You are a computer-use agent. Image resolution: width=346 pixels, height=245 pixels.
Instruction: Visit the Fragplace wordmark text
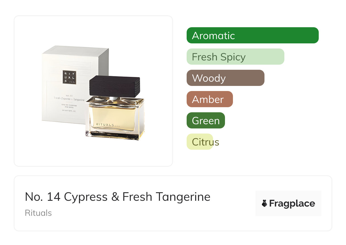pyautogui.click(x=292, y=204)
